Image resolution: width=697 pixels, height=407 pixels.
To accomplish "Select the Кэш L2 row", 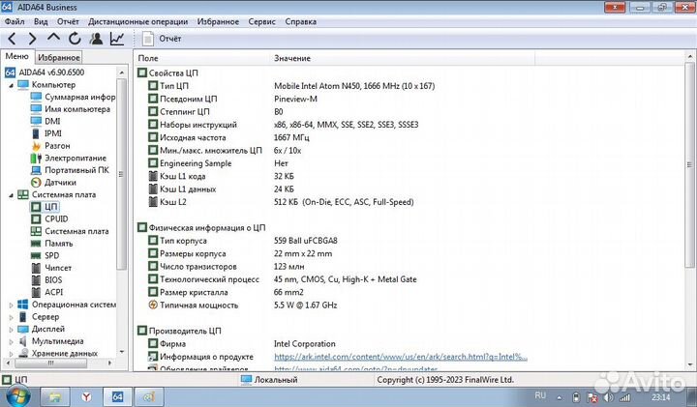I will (x=281, y=202).
